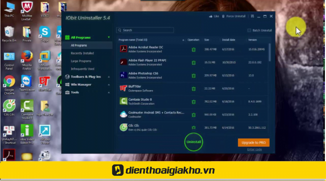
Task: Collapse the All Programs section arrow
Action: point(109,37)
